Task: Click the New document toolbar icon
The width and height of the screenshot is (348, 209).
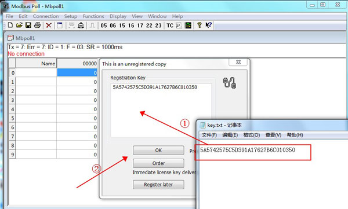Action: (10, 25)
